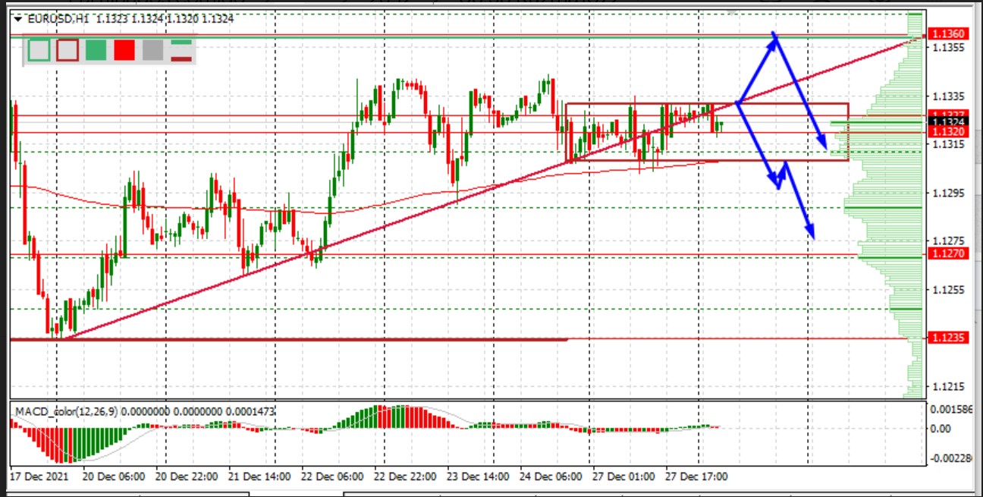Click the 27 Dec 17:00 time axis label
Viewport: 983px width, 497px height.
(x=698, y=477)
